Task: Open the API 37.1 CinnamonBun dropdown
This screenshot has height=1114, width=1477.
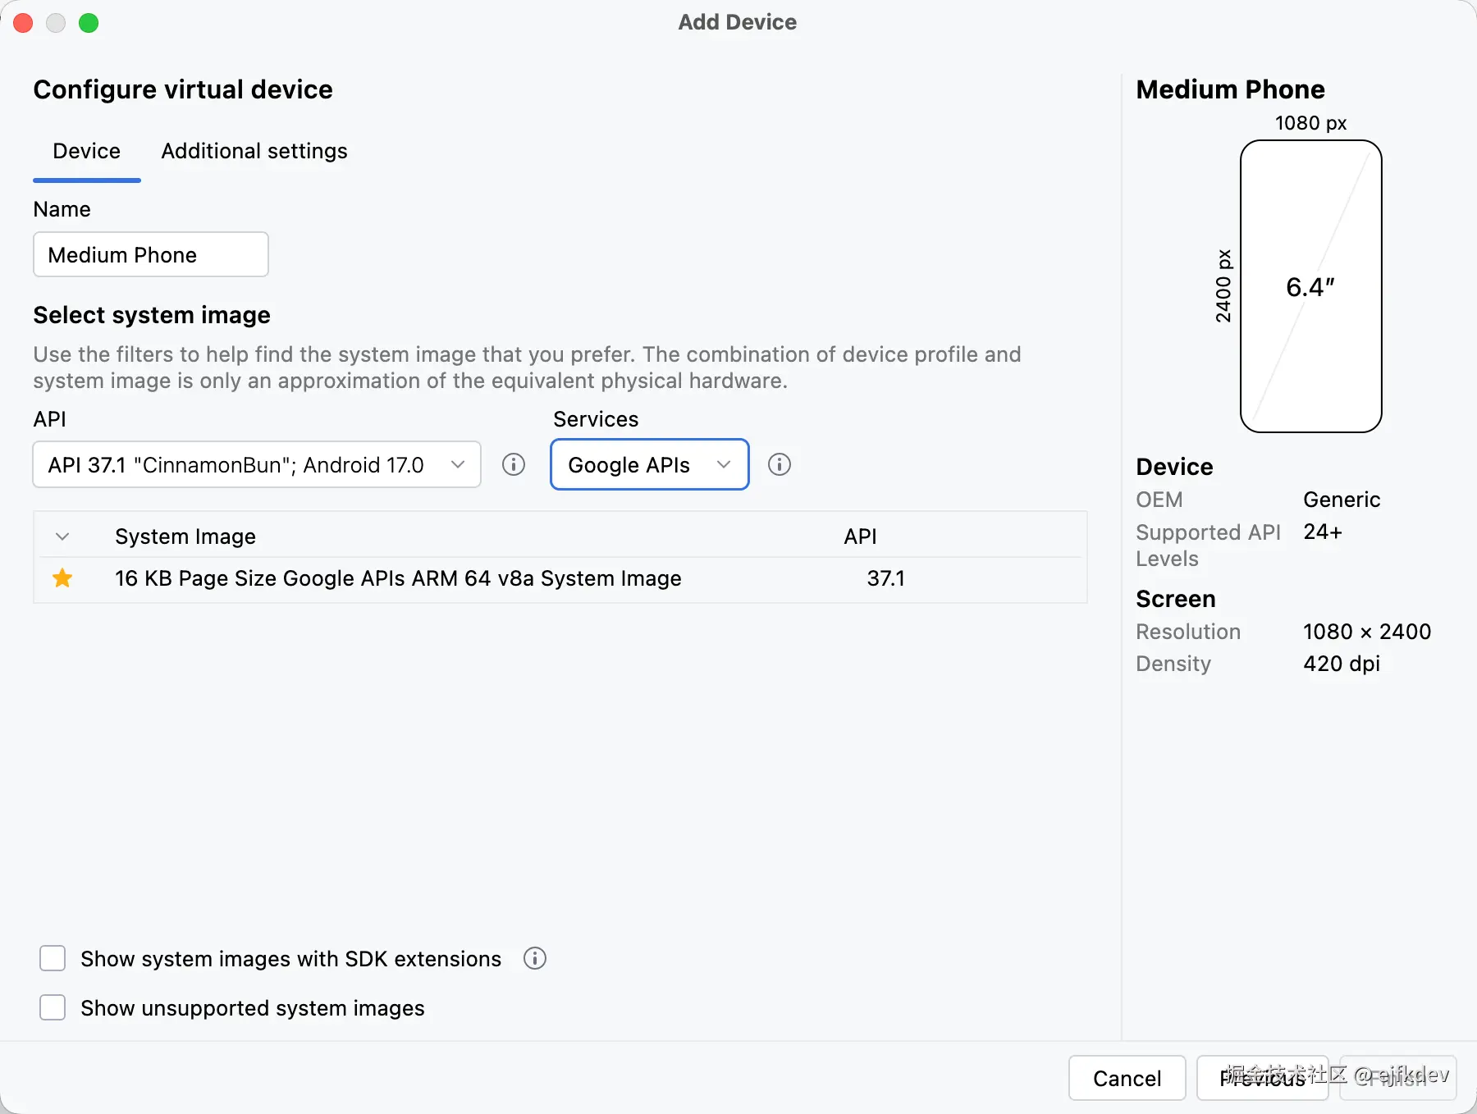Action: (x=257, y=464)
